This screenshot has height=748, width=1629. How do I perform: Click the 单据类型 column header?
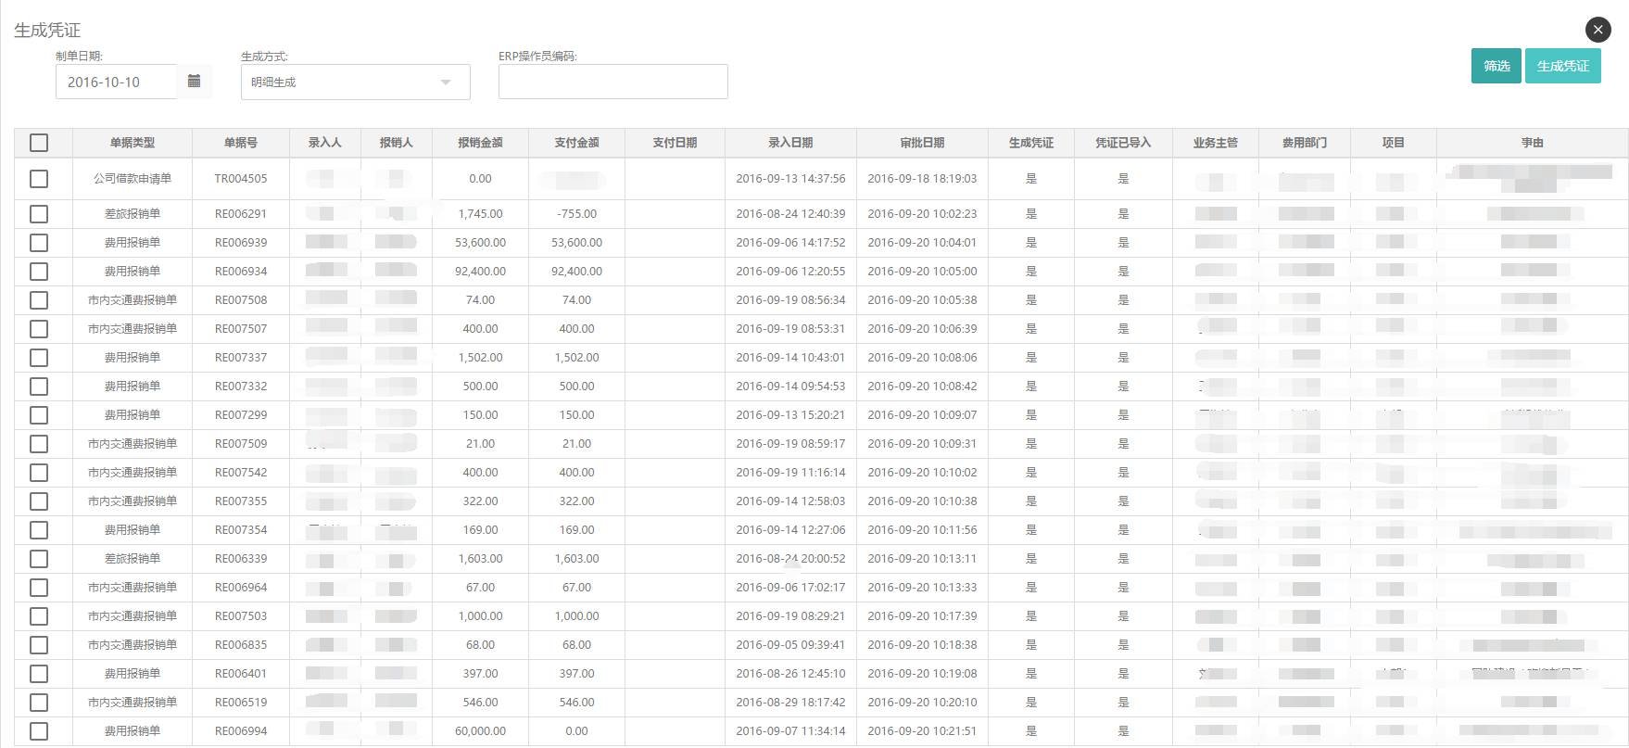133,143
